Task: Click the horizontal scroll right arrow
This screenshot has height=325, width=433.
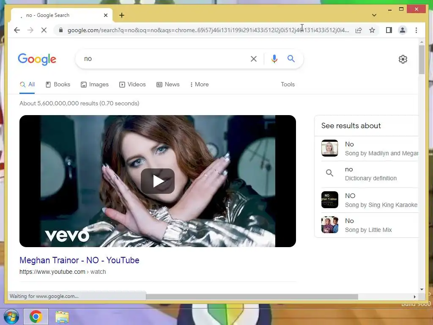Action: (x=414, y=297)
